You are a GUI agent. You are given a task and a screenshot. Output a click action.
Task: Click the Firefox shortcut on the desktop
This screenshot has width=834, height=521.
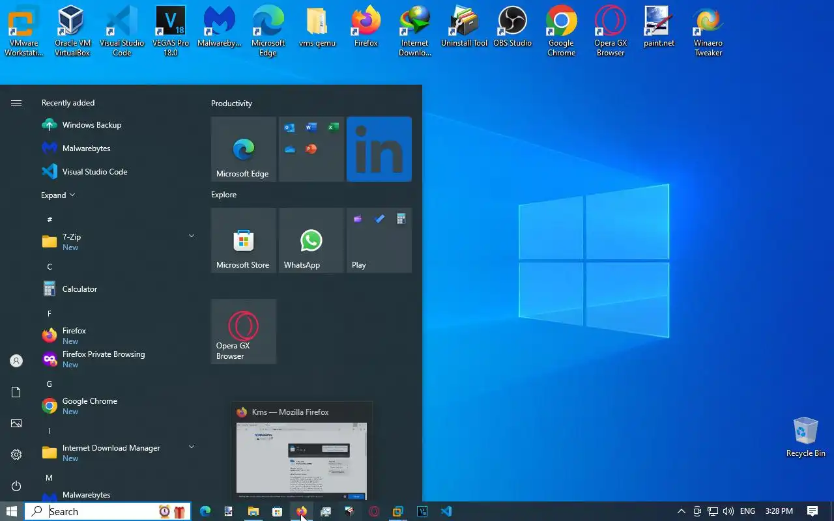click(x=366, y=27)
